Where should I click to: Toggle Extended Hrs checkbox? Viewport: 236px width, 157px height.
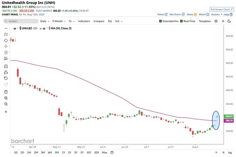[x=169, y=21]
